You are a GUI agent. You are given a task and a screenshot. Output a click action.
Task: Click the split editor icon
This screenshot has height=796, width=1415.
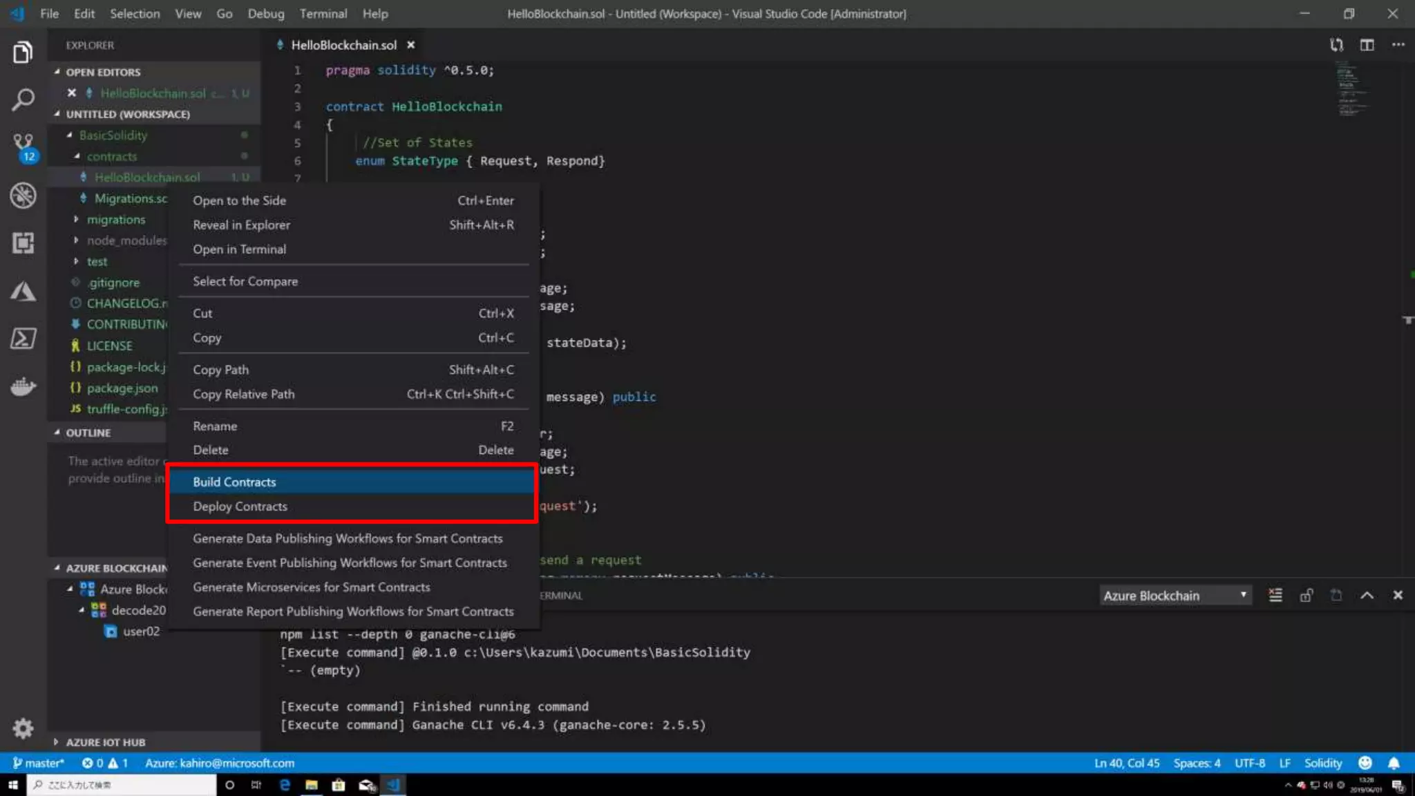(x=1367, y=45)
